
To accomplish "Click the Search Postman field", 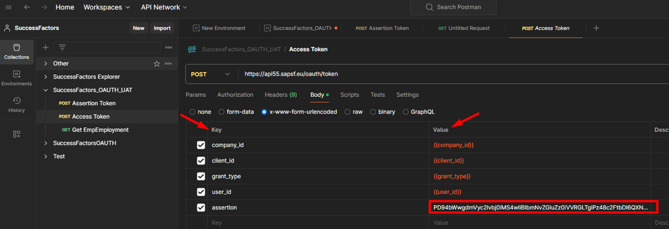I will [x=453, y=7].
